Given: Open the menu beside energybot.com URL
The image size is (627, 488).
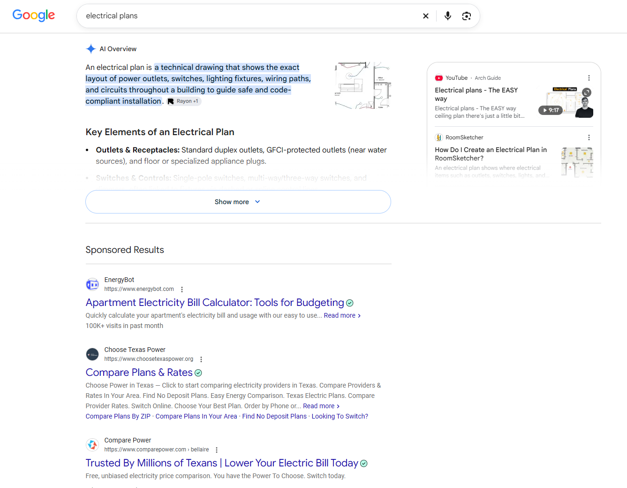Looking at the screenshot, I should (182, 290).
